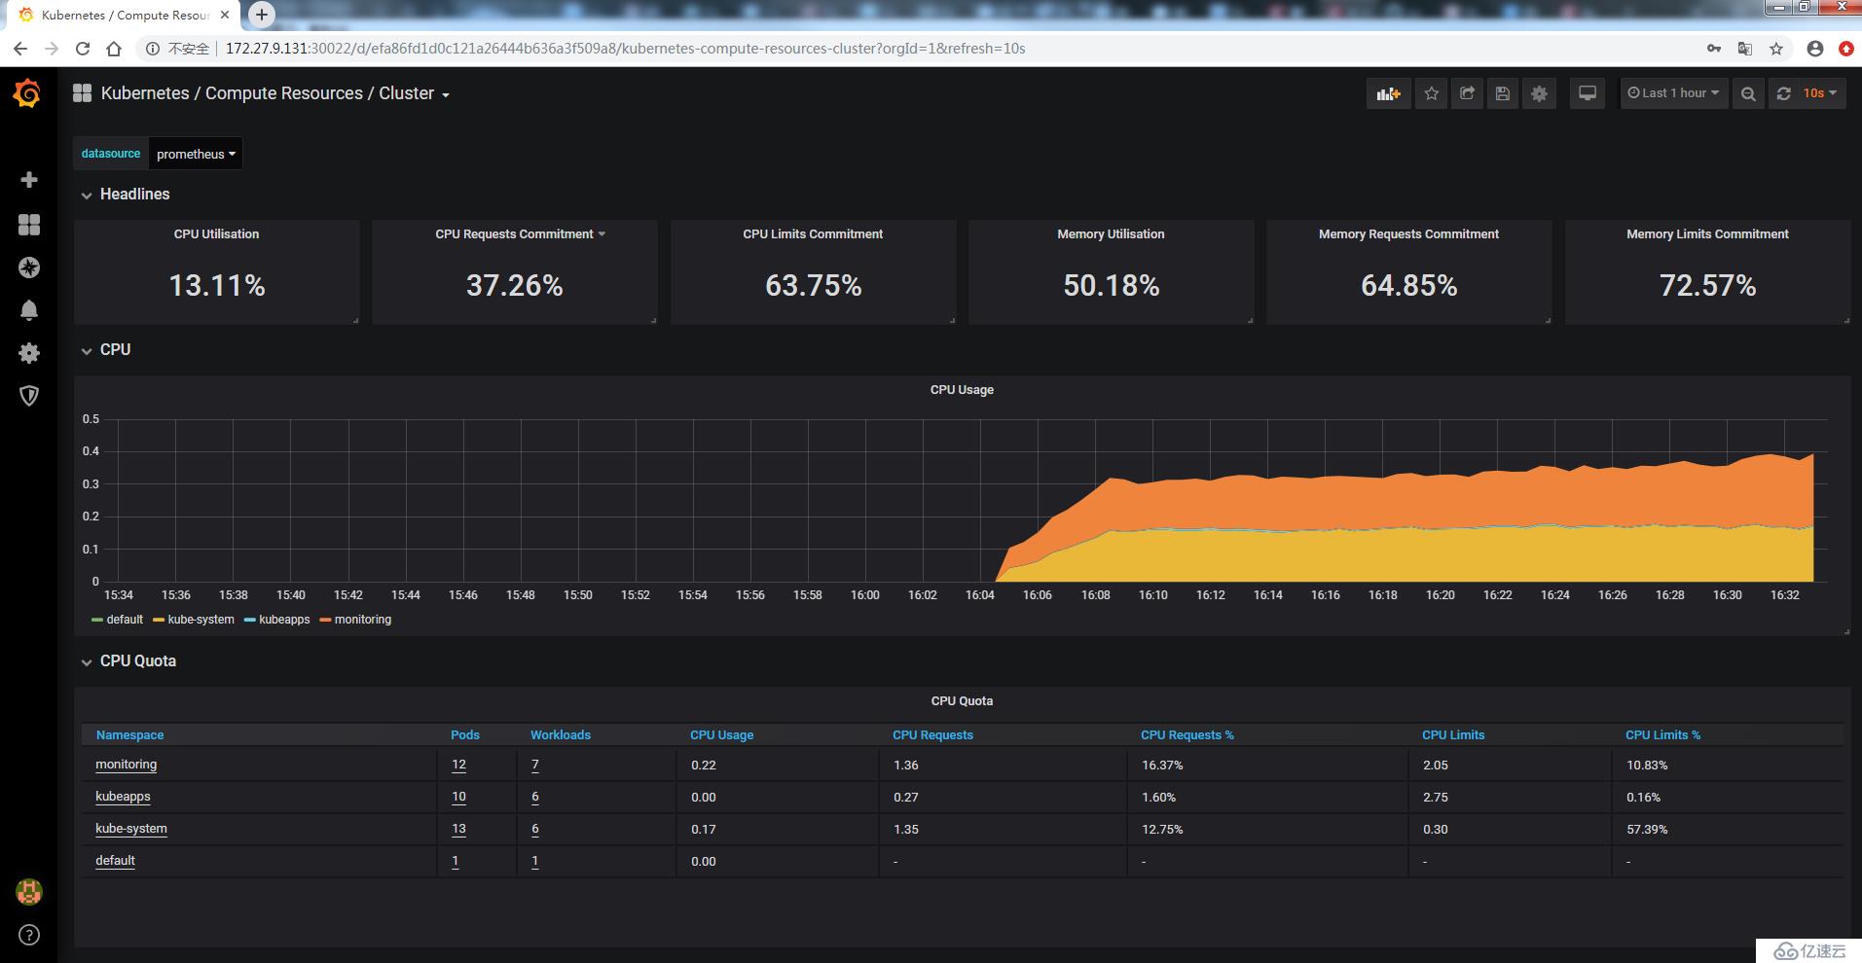
Task: Click the browser address bar URL
Action: point(625,49)
